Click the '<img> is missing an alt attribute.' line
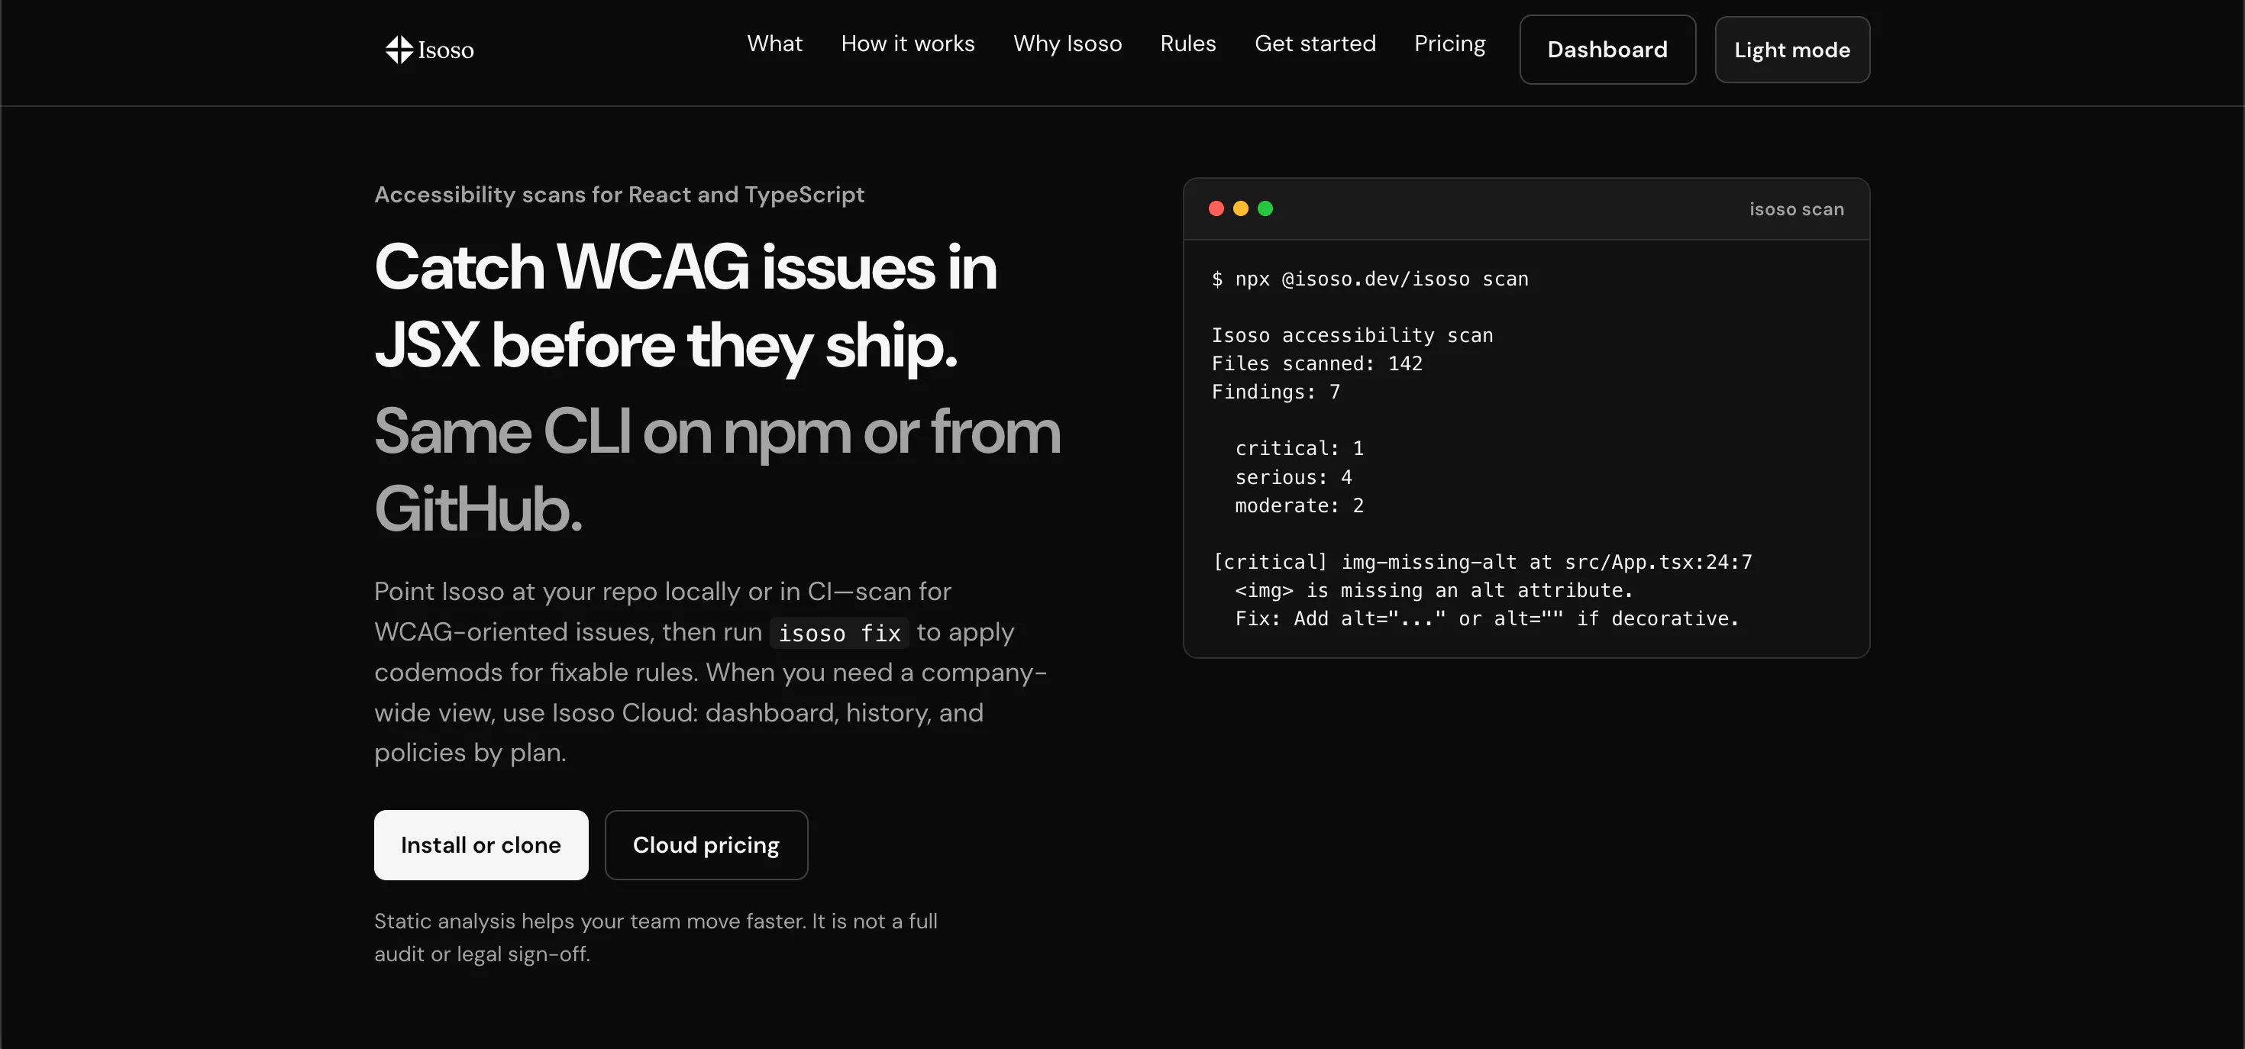2245x1049 pixels. [1433, 590]
